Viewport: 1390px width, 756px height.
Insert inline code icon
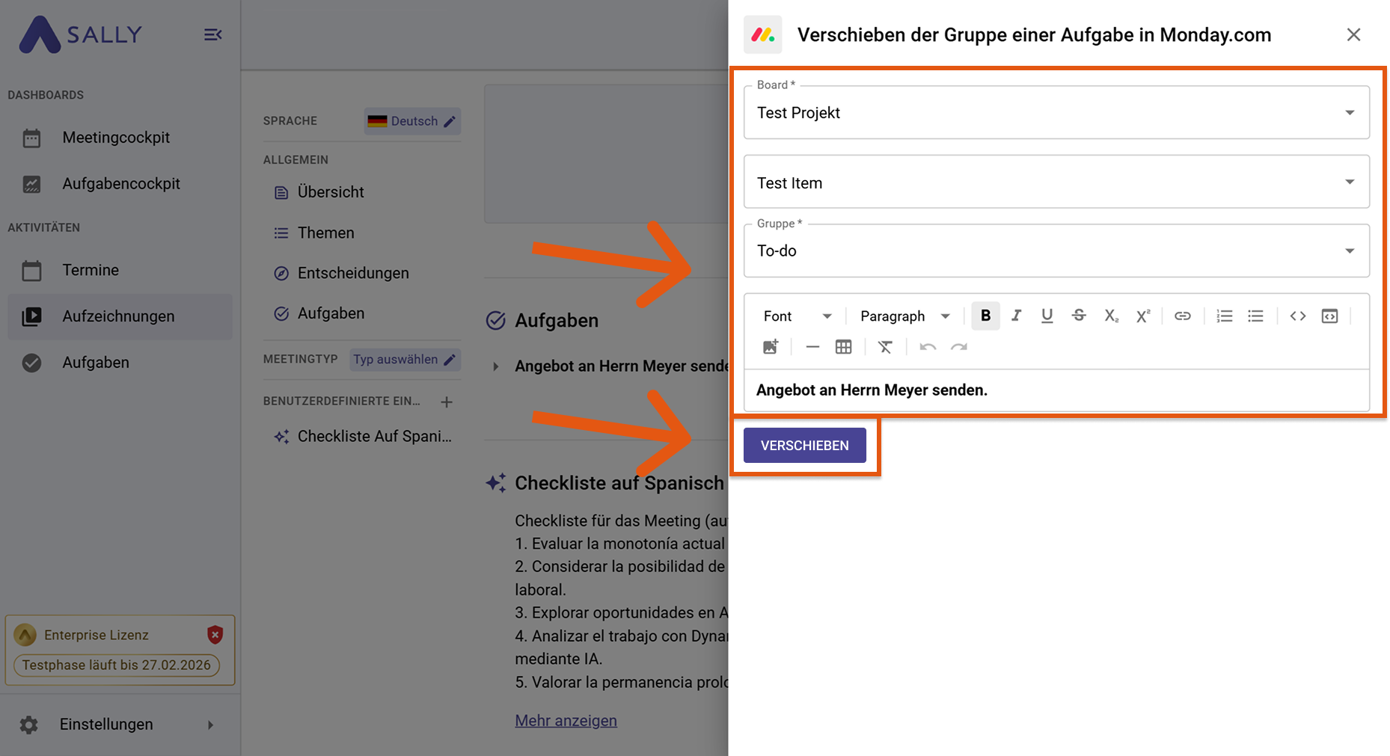1297,316
